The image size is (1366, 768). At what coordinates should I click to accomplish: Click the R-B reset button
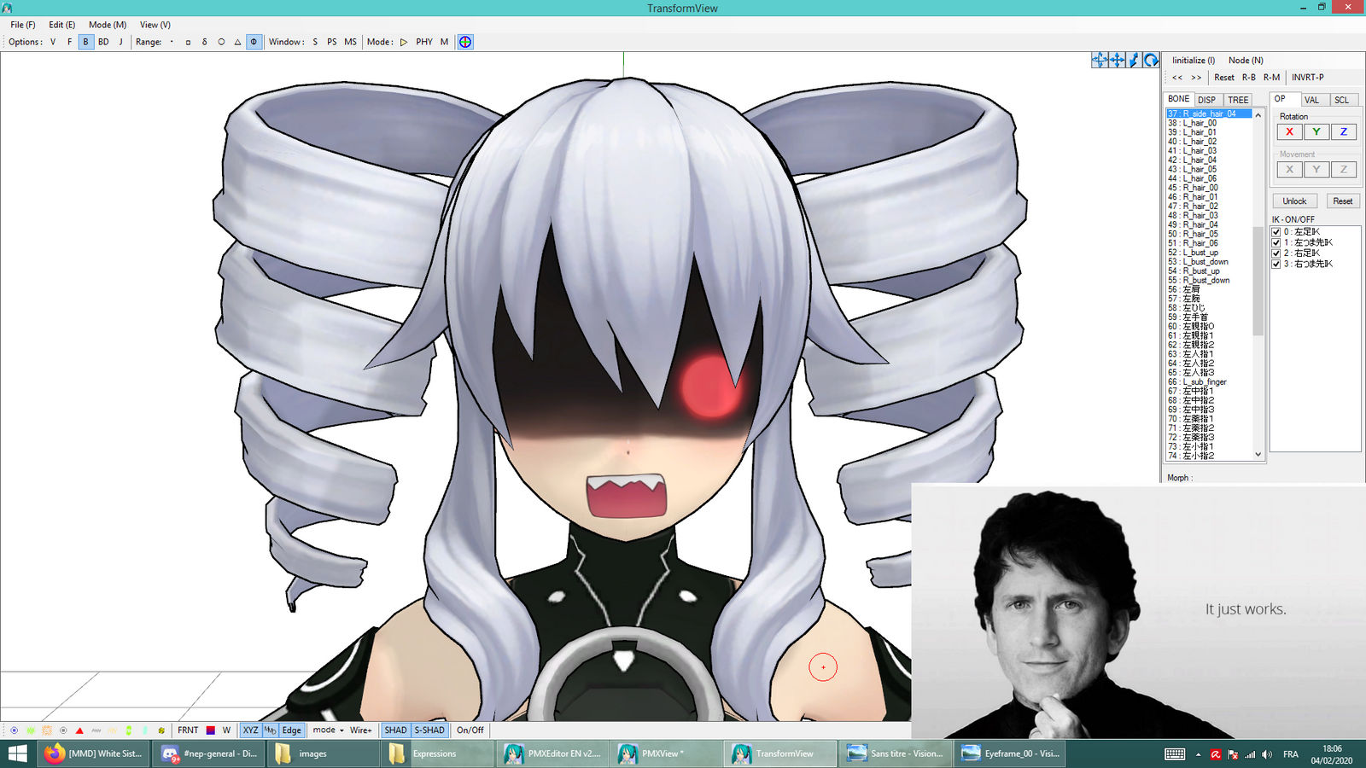click(1249, 78)
